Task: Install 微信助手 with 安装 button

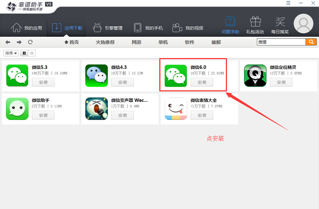Action: [43, 115]
